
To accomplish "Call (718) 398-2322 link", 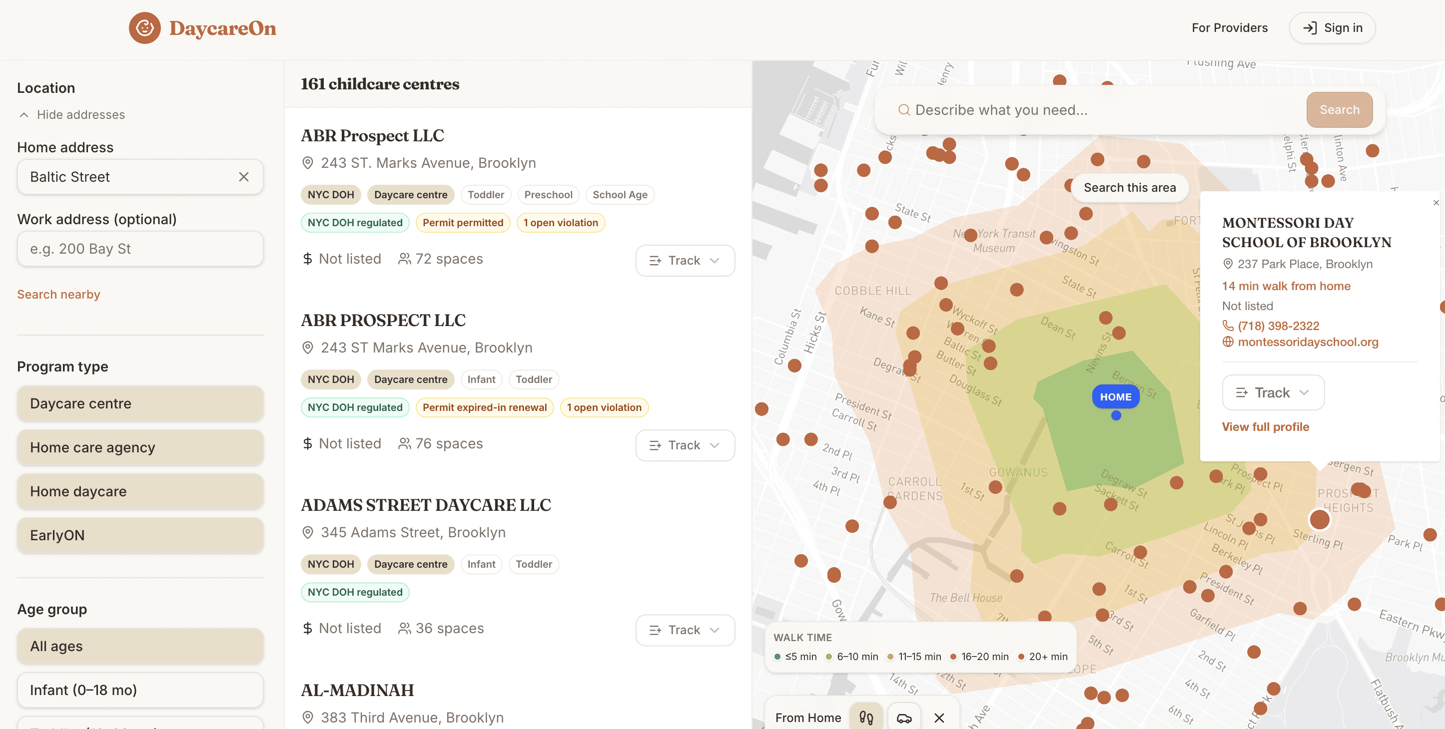I will click(x=1279, y=325).
